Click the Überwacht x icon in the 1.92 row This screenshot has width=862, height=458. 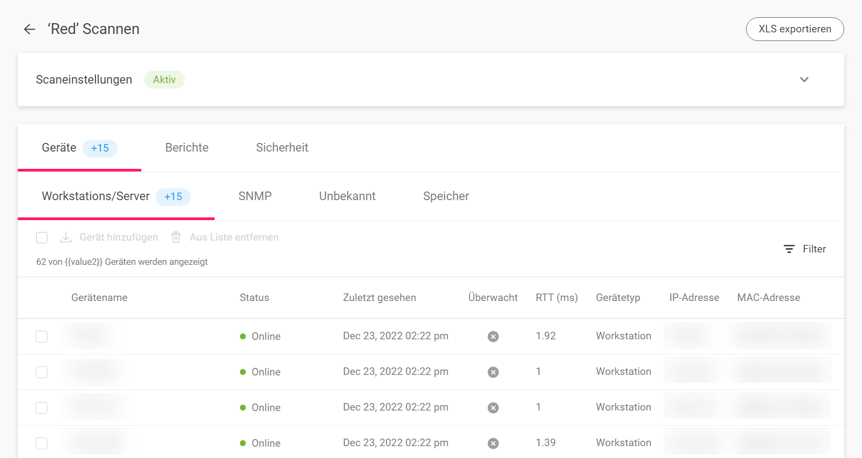pyautogui.click(x=493, y=337)
